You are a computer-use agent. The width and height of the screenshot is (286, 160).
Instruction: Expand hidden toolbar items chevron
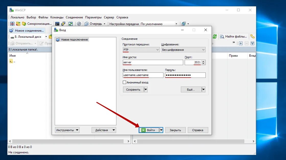[x=234, y=42]
